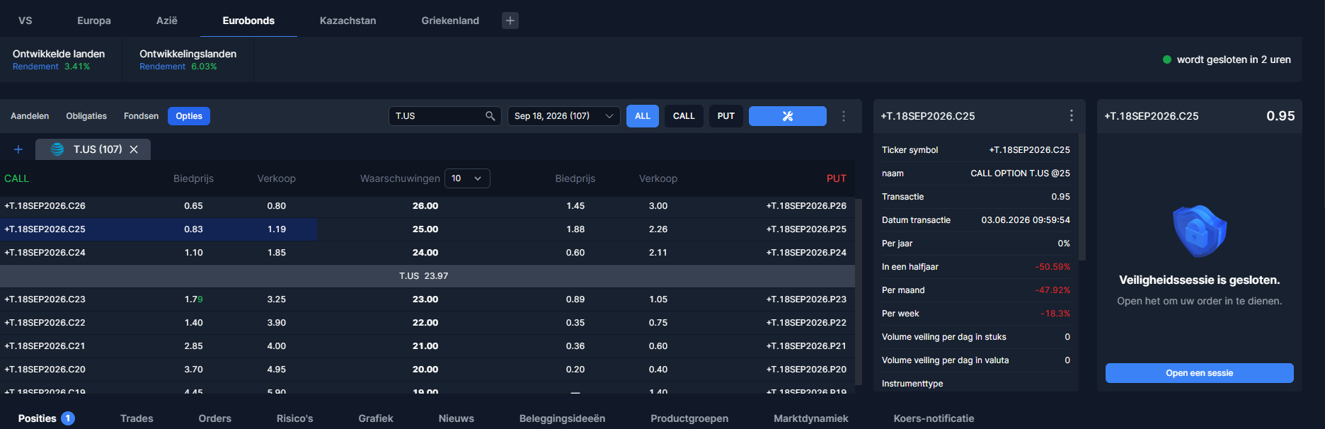Open +T.18SEP2026.C25 details kebab menu

[x=1071, y=115]
